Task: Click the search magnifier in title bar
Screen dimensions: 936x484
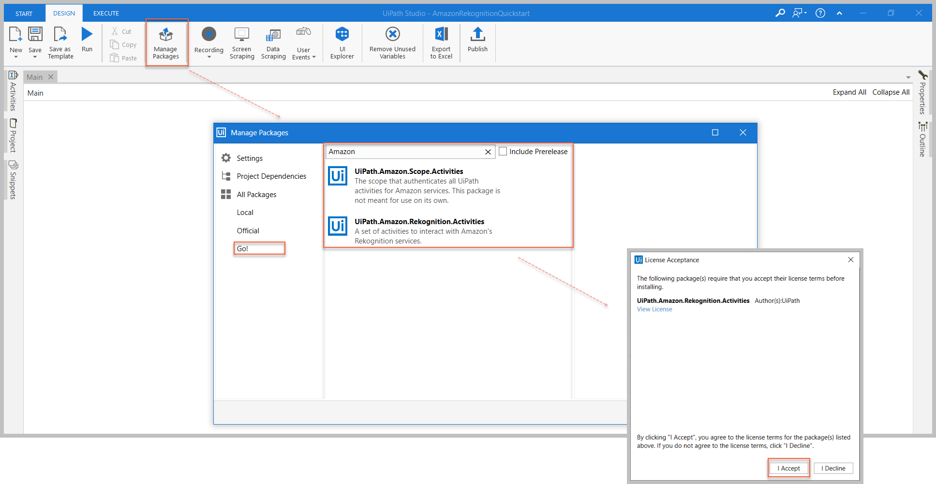Action: (780, 13)
